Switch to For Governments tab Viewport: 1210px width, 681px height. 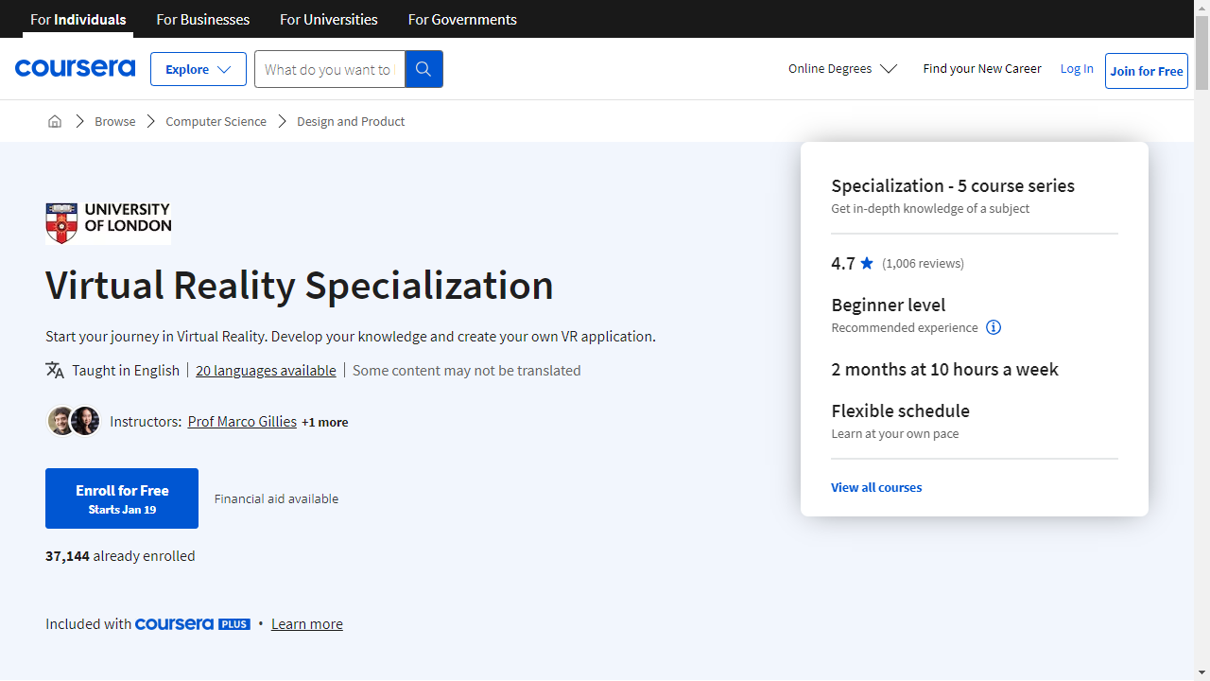[x=462, y=19]
